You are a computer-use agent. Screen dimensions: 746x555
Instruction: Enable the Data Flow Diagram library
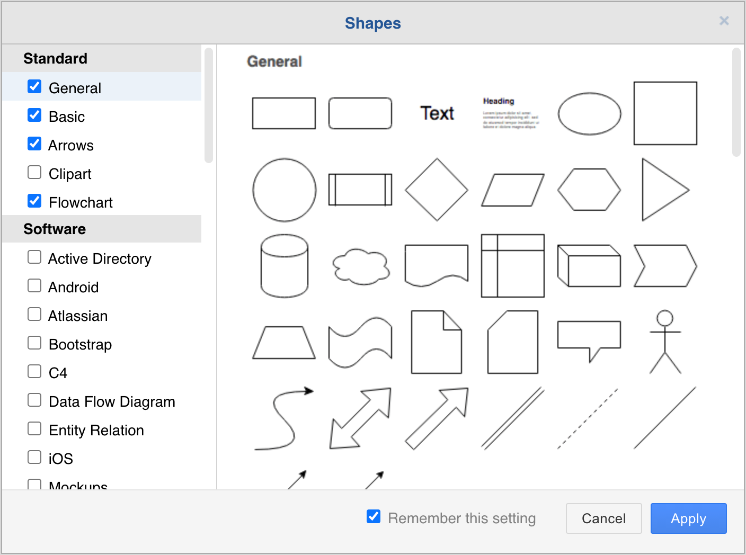click(34, 400)
